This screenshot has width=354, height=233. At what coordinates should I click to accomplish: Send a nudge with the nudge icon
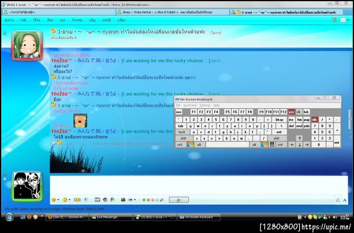(77, 200)
